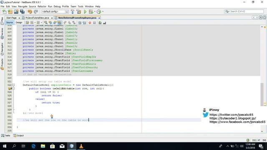The width and height of the screenshot is (267, 150).
Task: Click the Uncomment lines icon
Action: click(x=105, y=22)
